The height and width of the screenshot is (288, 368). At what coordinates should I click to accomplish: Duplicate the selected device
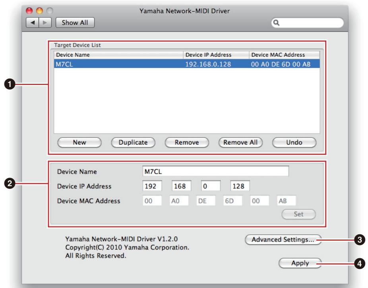[x=133, y=142]
